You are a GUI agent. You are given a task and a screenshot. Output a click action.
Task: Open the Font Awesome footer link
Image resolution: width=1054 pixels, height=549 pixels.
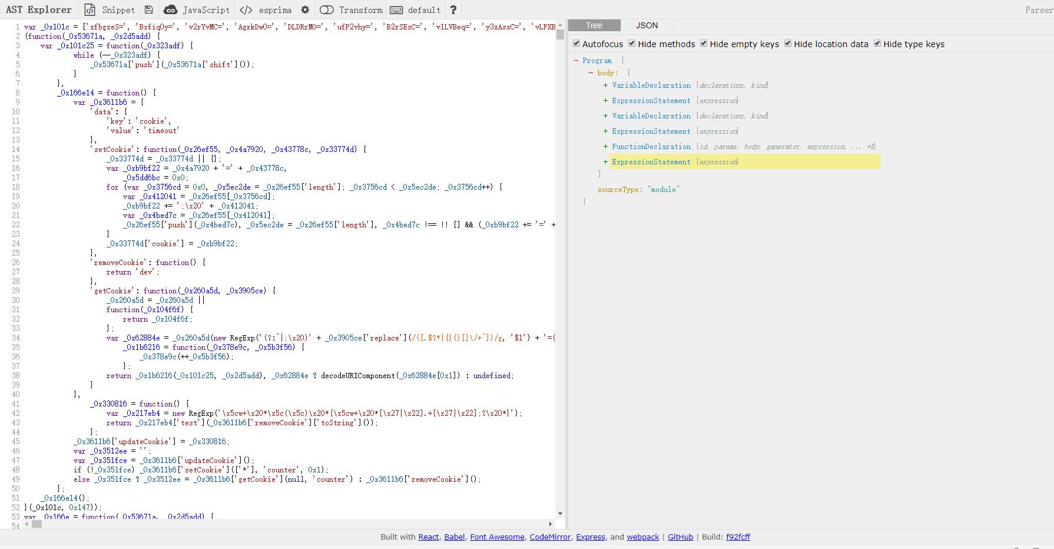pos(497,537)
